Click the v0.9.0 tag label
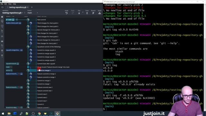This screenshot has width=206, height=116. tap(9, 70)
